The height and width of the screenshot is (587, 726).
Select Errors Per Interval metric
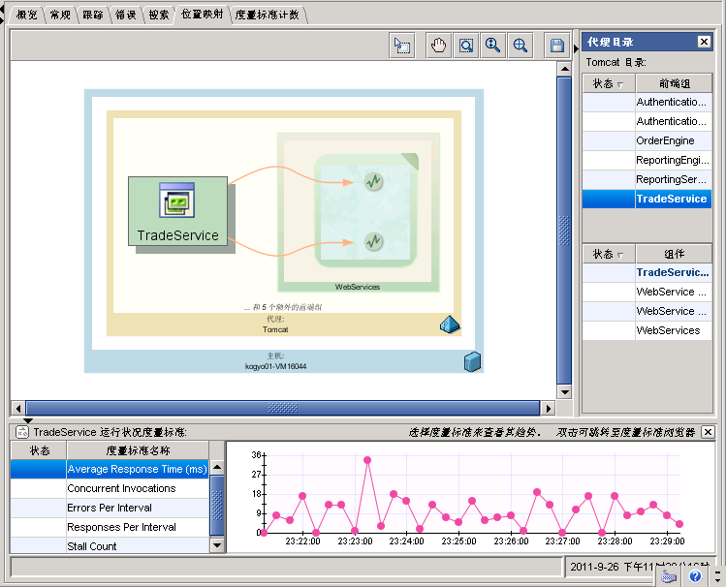[x=110, y=508]
